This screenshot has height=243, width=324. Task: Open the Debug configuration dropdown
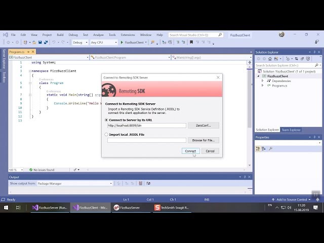(x=80, y=43)
